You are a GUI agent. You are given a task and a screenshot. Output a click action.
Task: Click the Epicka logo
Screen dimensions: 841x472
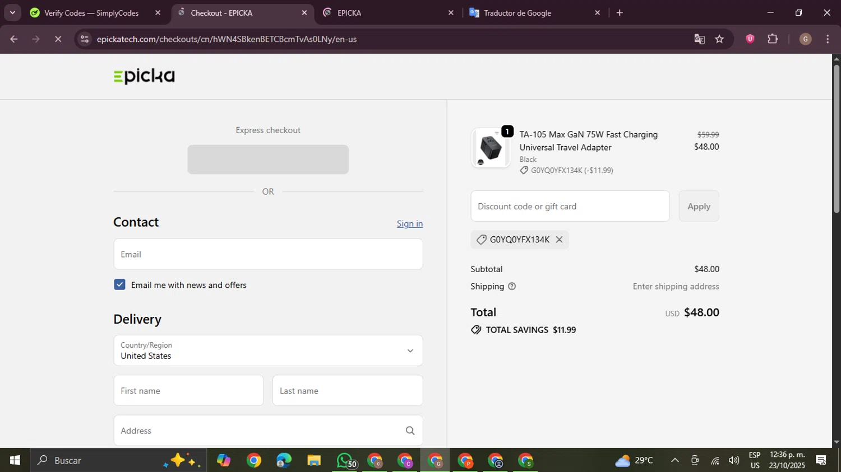(x=144, y=76)
